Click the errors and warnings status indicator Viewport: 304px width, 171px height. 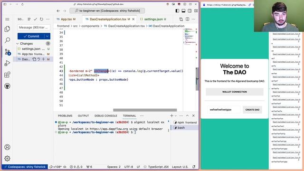pos(76,167)
